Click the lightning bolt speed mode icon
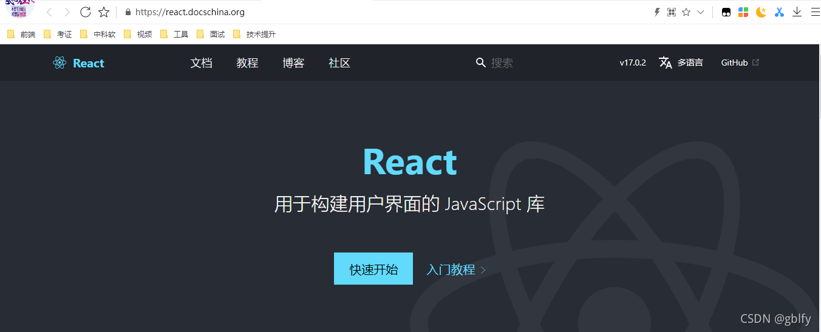The width and height of the screenshot is (821, 332). pyautogui.click(x=656, y=12)
